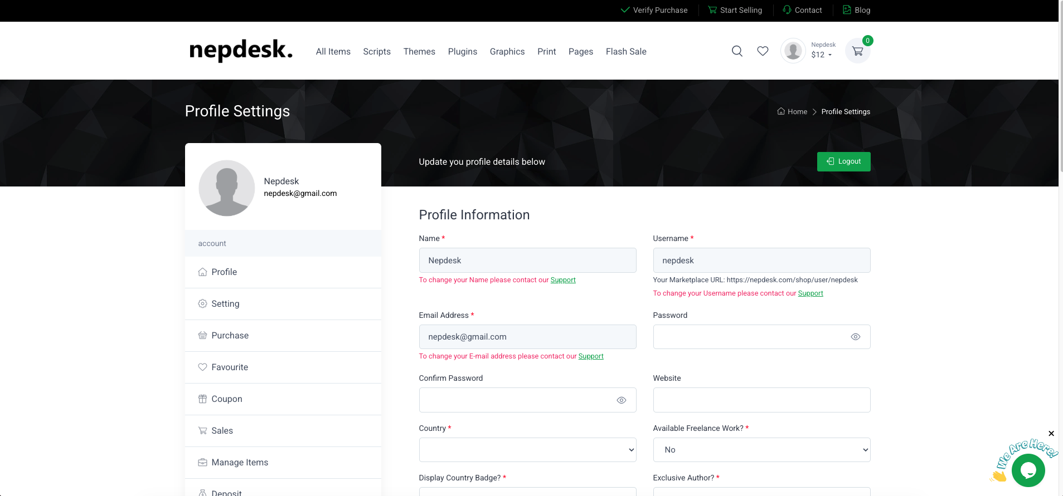1063x496 pixels.
Task: Click the wishlist heart icon in header
Action: tap(763, 51)
